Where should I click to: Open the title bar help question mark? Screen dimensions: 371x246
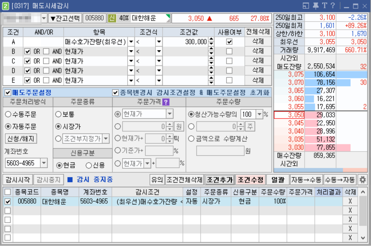(x=332, y=6)
